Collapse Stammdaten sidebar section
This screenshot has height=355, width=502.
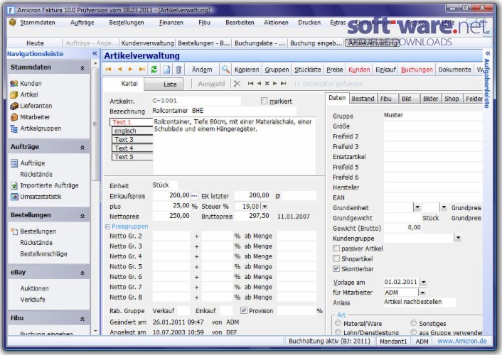(x=82, y=67)
